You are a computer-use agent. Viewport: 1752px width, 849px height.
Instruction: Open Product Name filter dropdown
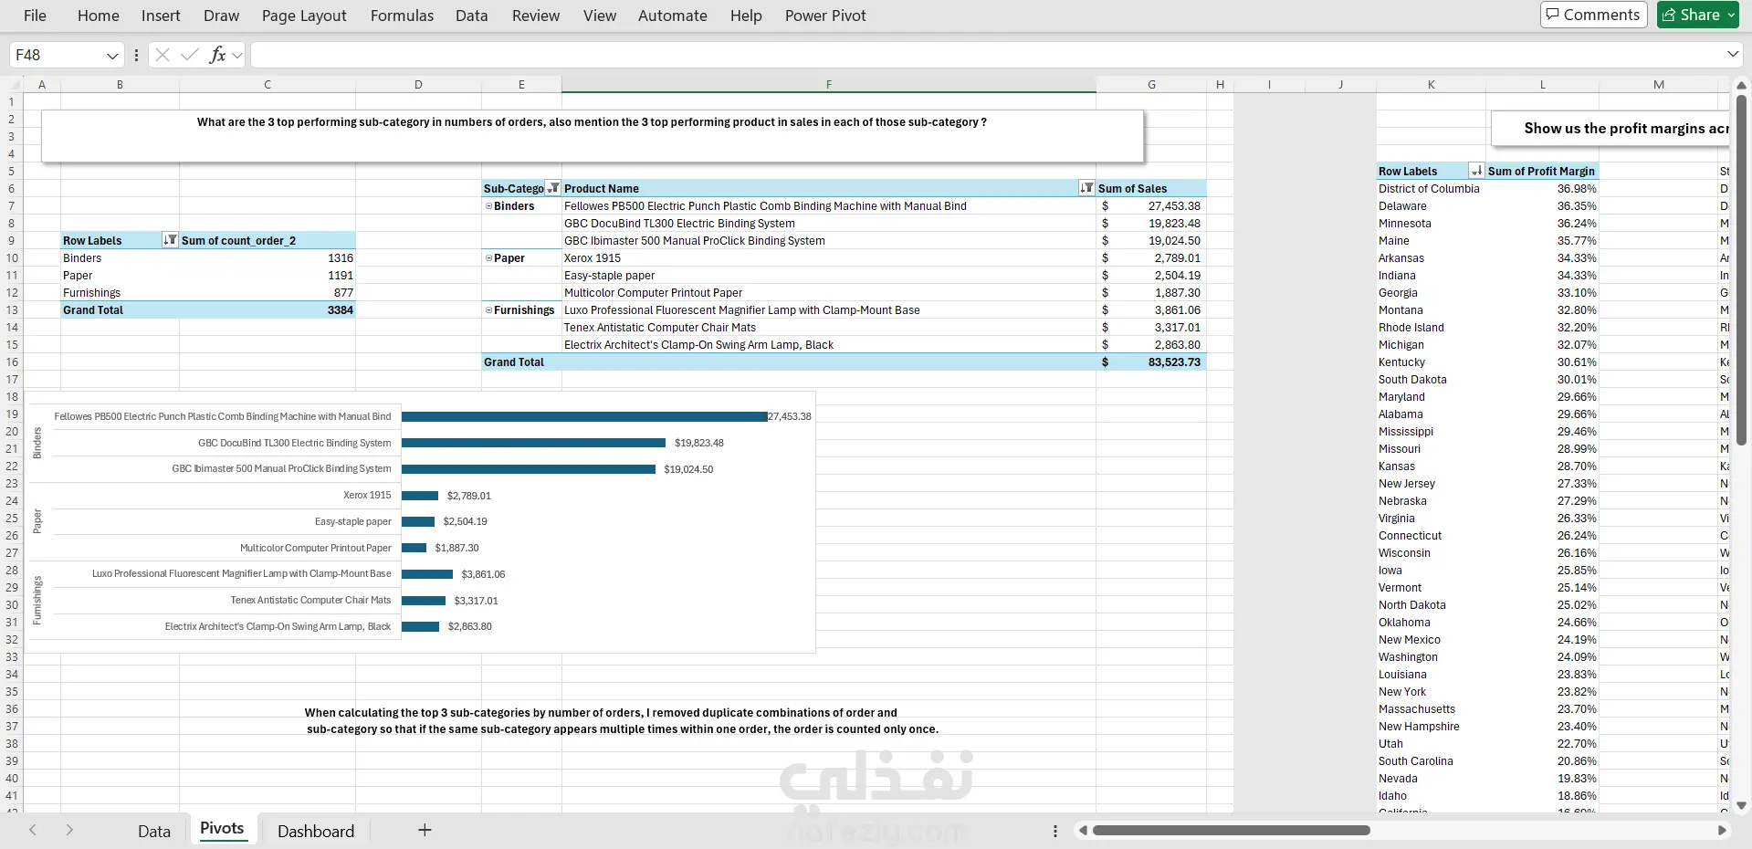pos(1086,188)
